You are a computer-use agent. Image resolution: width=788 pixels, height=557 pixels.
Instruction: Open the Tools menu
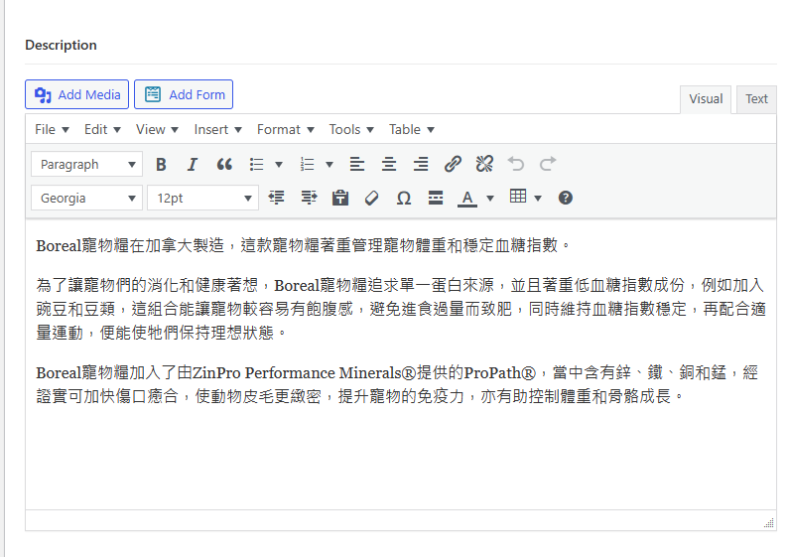(x=351, y=130)
